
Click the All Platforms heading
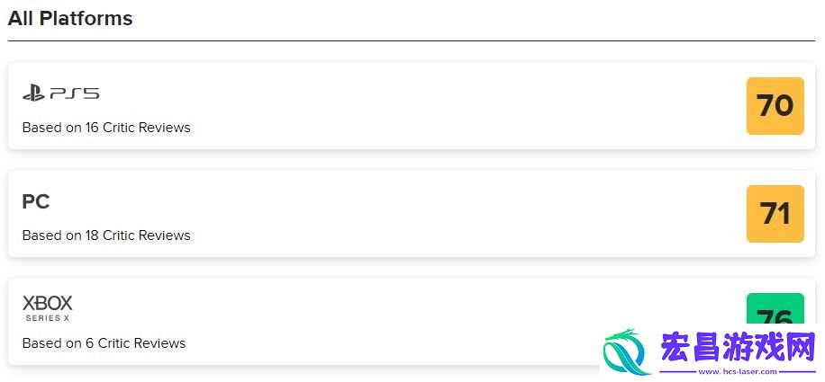tap(70, 18)
